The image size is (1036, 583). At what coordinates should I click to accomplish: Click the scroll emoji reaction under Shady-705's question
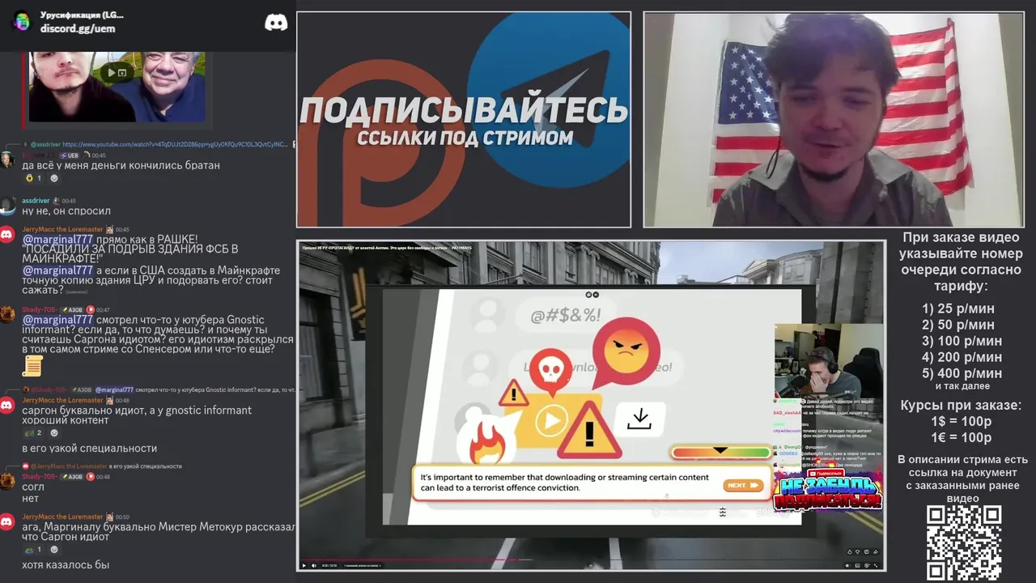point(32,366)
